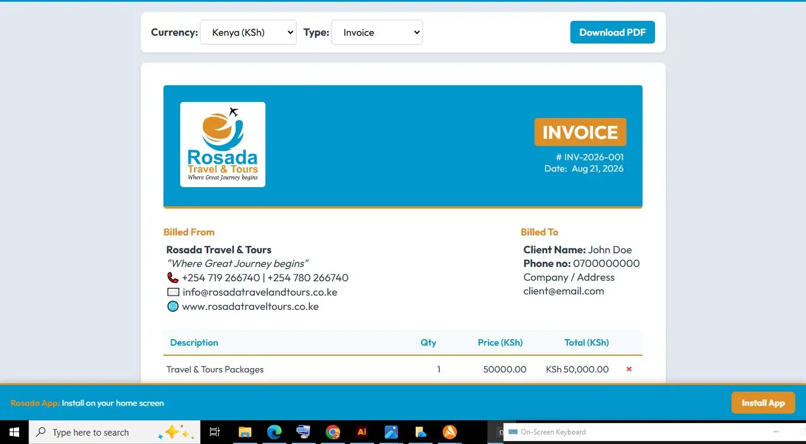This screenshot has width=806, height=444.
Task: Open Google Chrome from the taskbar
Action: click(x=333, y=432)
